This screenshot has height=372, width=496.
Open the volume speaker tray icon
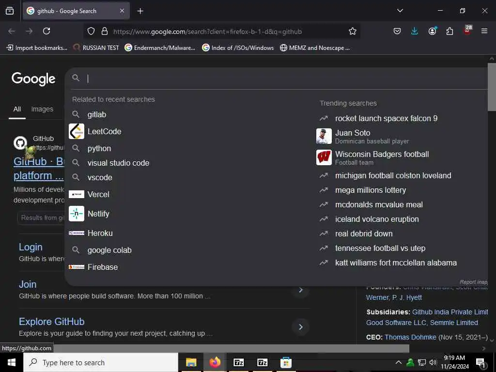point(433,362)
